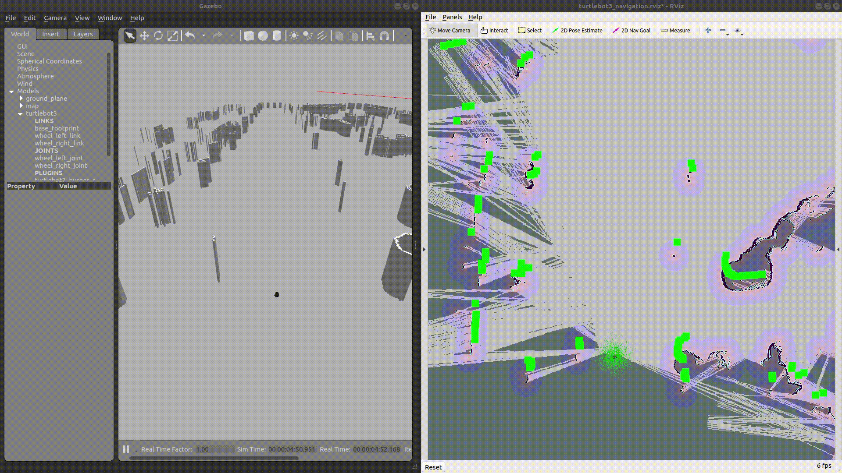Screen dimensions: 842x473
Task: Click the Gazebo horizontal scrollbar at bottom
Action: tap(214, 458)
